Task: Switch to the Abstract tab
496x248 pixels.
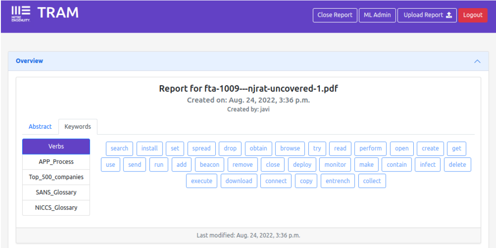Action: (40, 126)
